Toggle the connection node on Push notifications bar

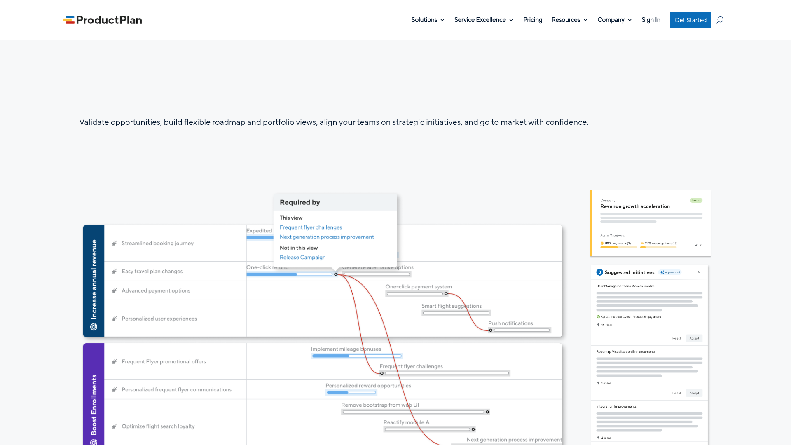point(490,330)
